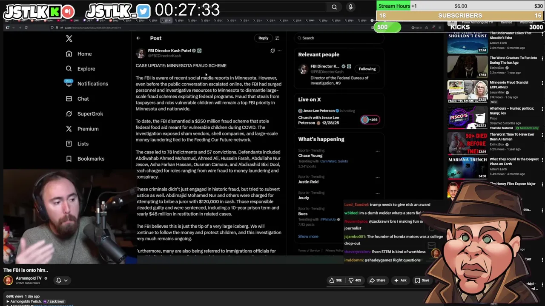
Task: Open the Pisco's Hour stream thumbnail
Action: (468, 117)
